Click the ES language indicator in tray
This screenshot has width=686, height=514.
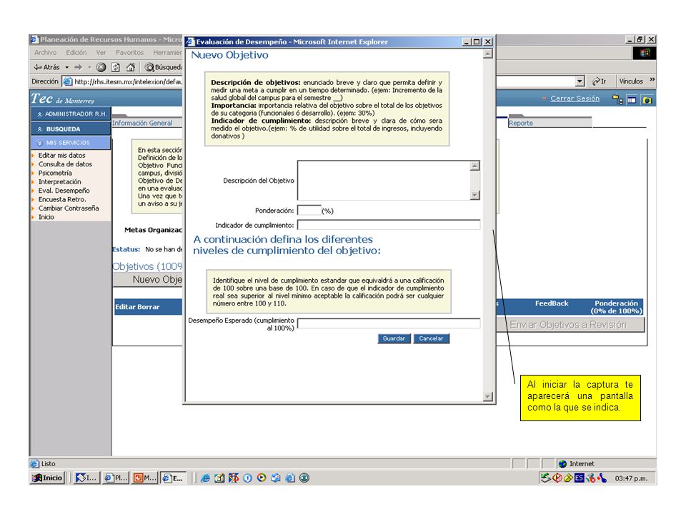tap(580, 478)
